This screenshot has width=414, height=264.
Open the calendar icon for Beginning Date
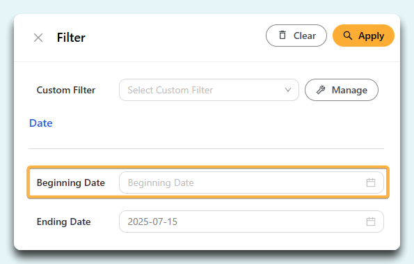point(371,183)
